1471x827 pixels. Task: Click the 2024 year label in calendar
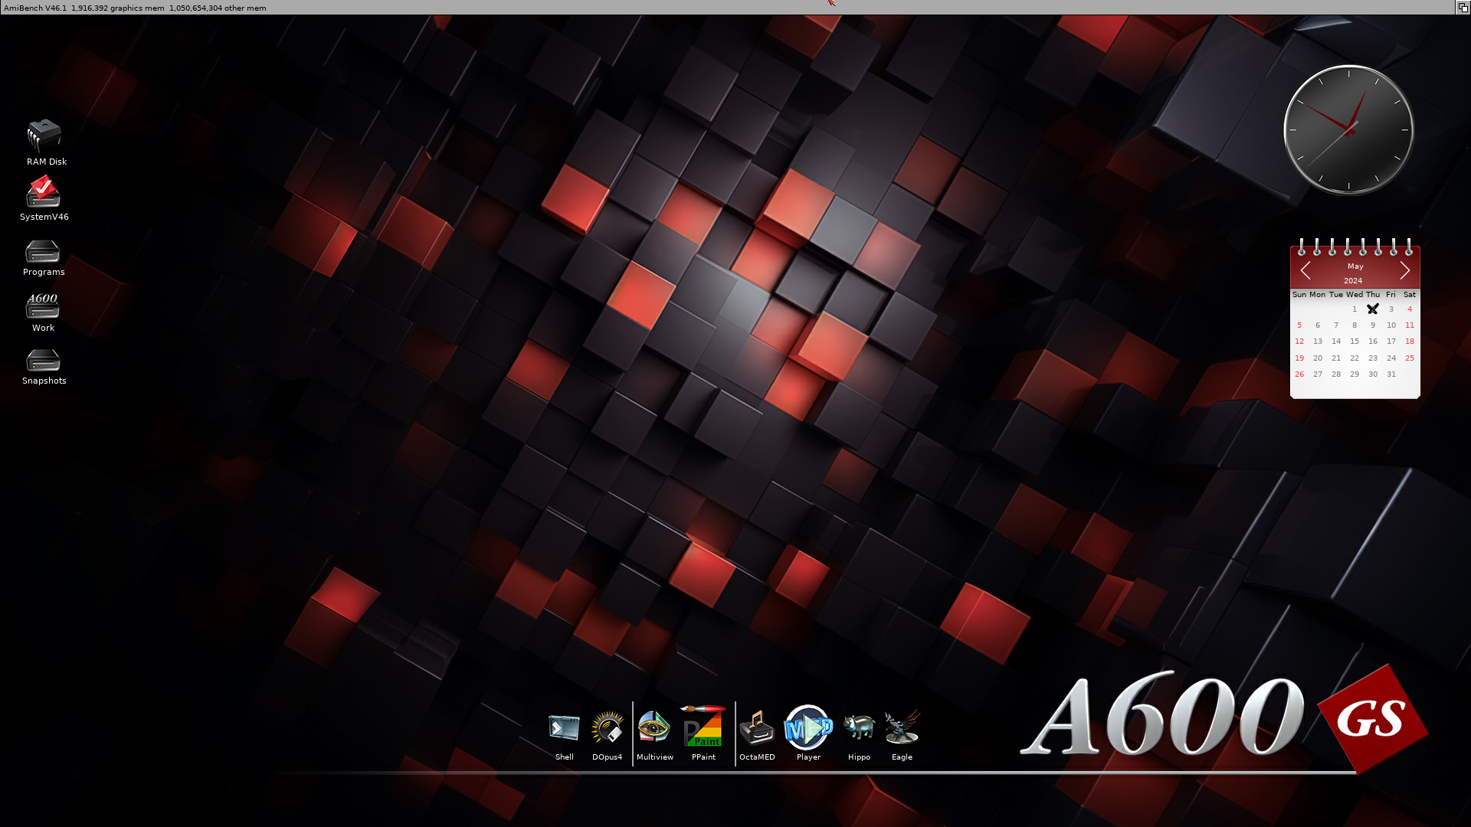tap(1353, 281)
